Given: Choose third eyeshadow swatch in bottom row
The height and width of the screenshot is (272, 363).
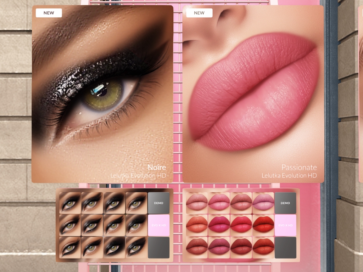Looking at the screenshot, I should pos(114,247).
